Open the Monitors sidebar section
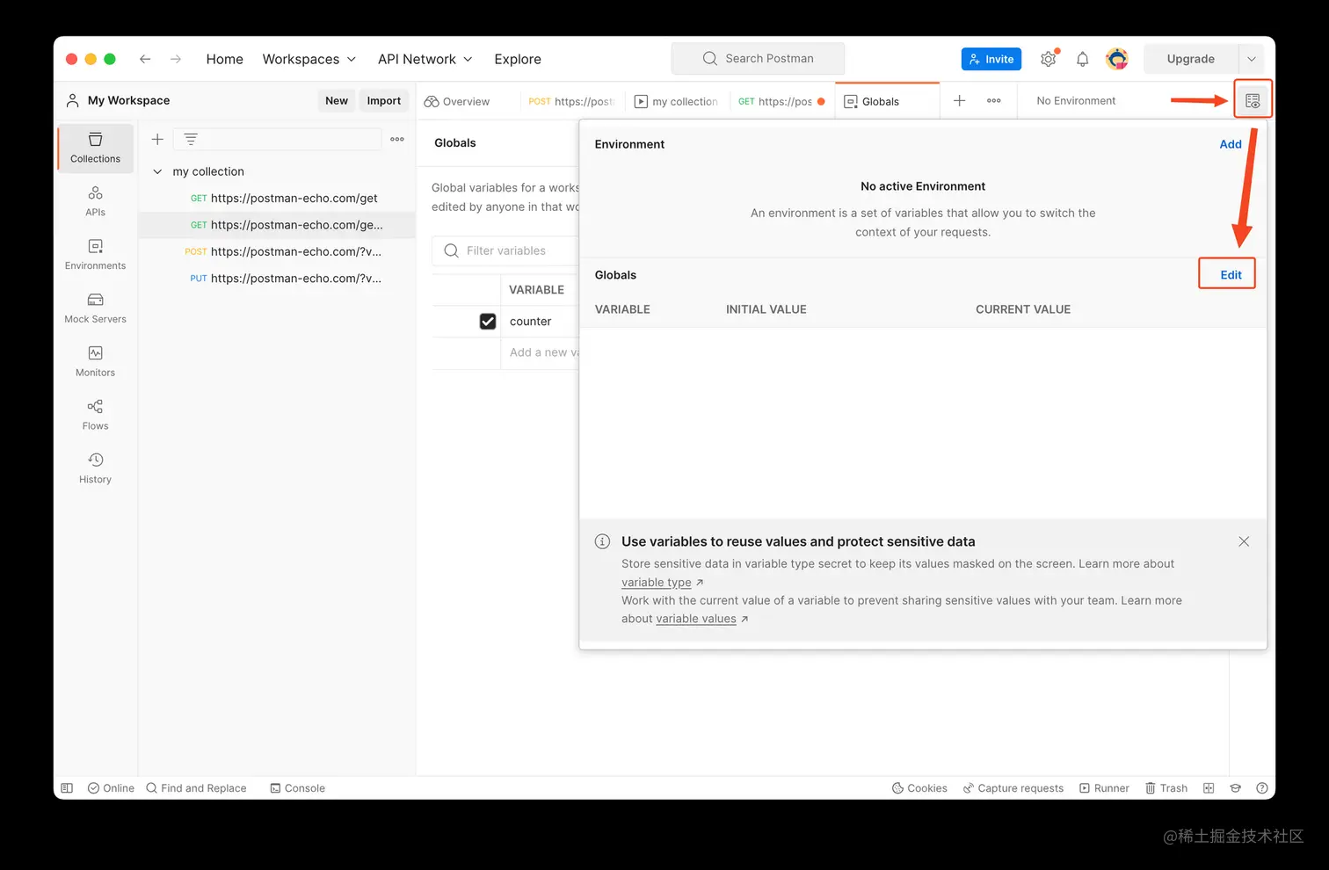The width and height of the screenshot is (1329, 870). click(95, 361)
